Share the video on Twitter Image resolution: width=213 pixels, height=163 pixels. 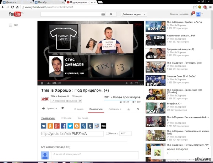click(70, 126)
